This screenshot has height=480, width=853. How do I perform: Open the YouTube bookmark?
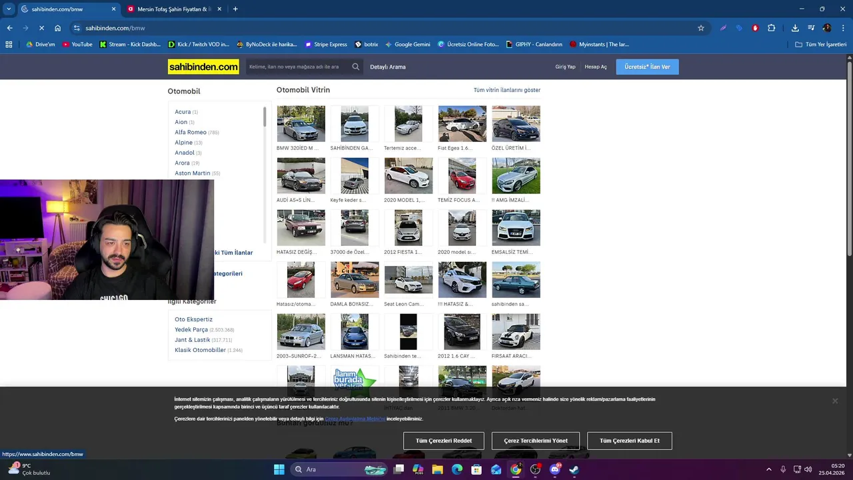(x=77, y=45)
